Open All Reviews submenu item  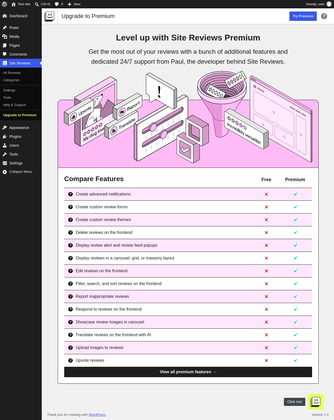click(21, 73)
